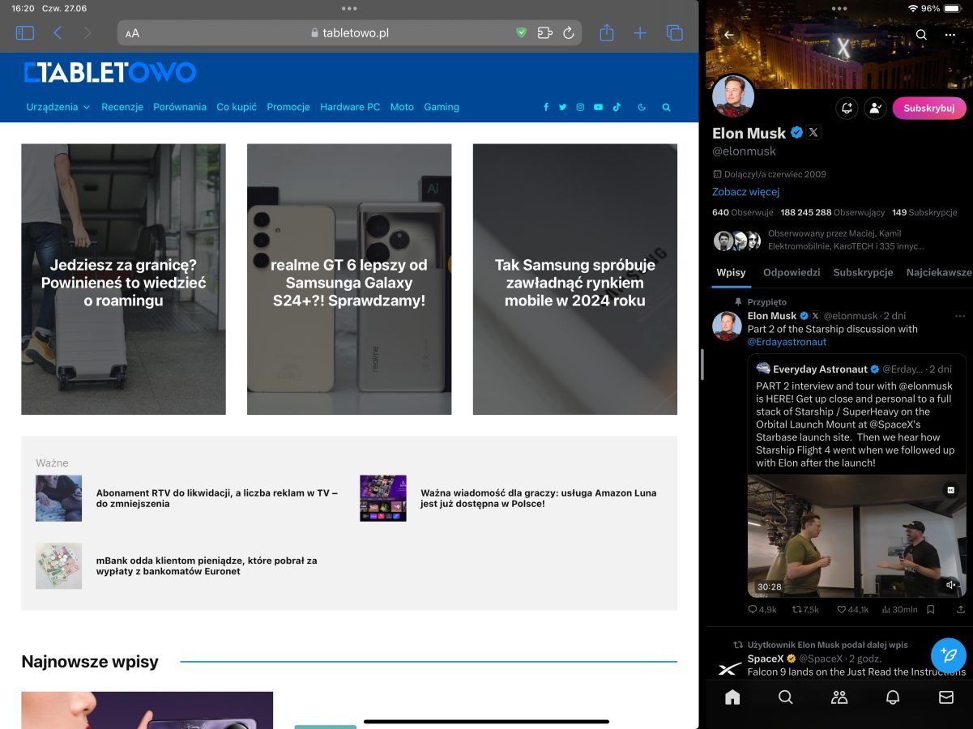Open Tabletowo YouTube channel icon
This screenshot has width=973, height=729.
coord(598,107)
